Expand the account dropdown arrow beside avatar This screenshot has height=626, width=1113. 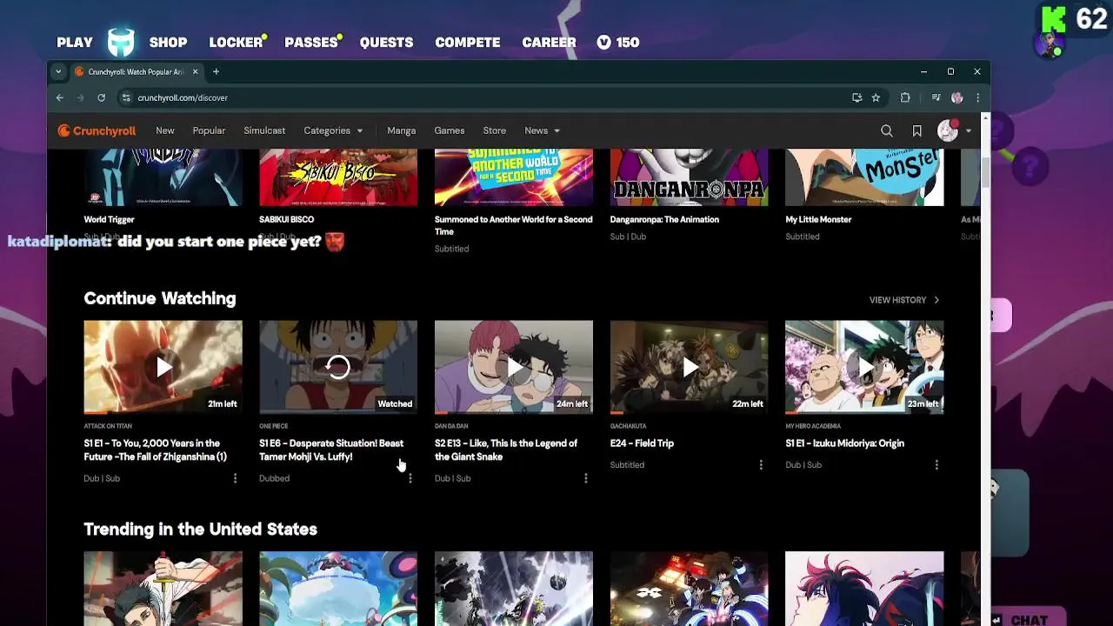[969, 131]
